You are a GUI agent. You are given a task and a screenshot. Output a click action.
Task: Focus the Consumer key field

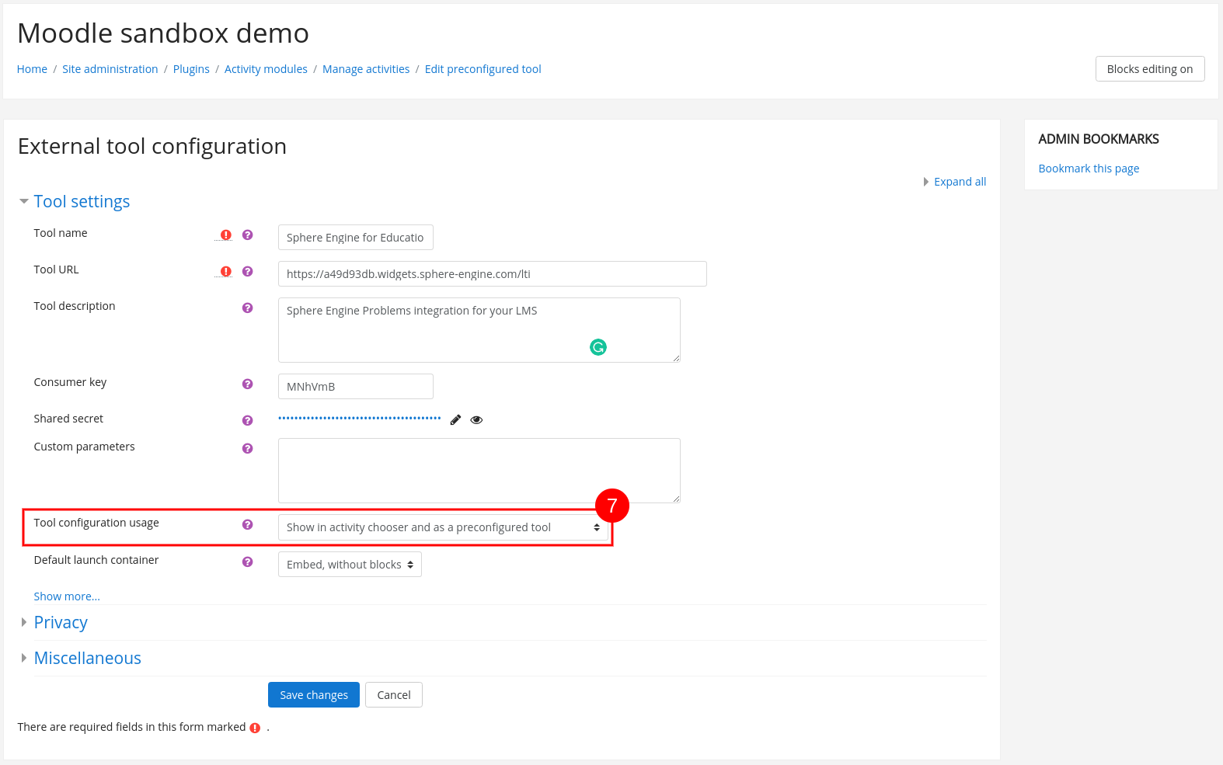pos(356,387)
